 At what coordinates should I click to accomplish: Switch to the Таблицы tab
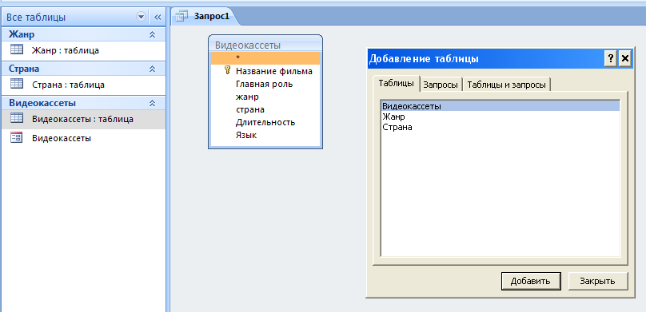396,84
